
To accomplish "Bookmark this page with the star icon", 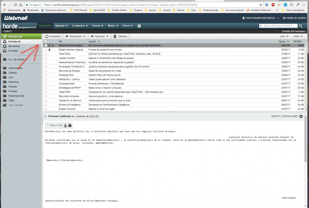I will click(x=261, y=5).
